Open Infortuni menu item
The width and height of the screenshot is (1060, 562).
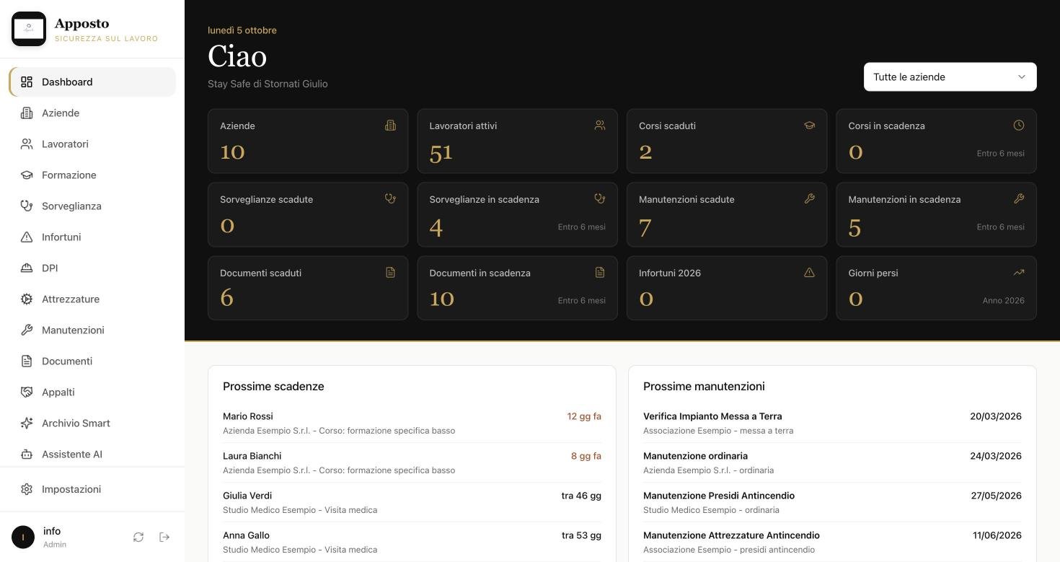(92, 237)
